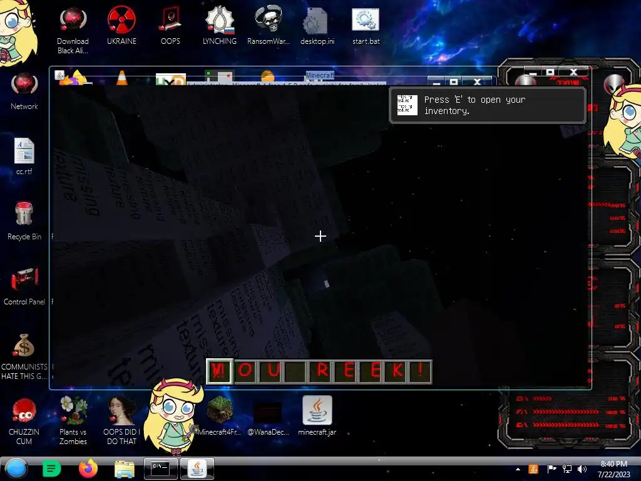Open COMMUNISTS HATE THIS G... money bag icon

[24, 356]
